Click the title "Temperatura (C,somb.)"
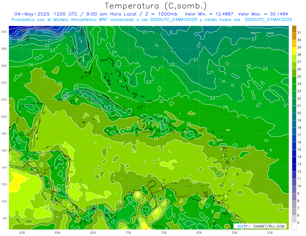This screenshot has height=236, width=306. click(156, 6)
